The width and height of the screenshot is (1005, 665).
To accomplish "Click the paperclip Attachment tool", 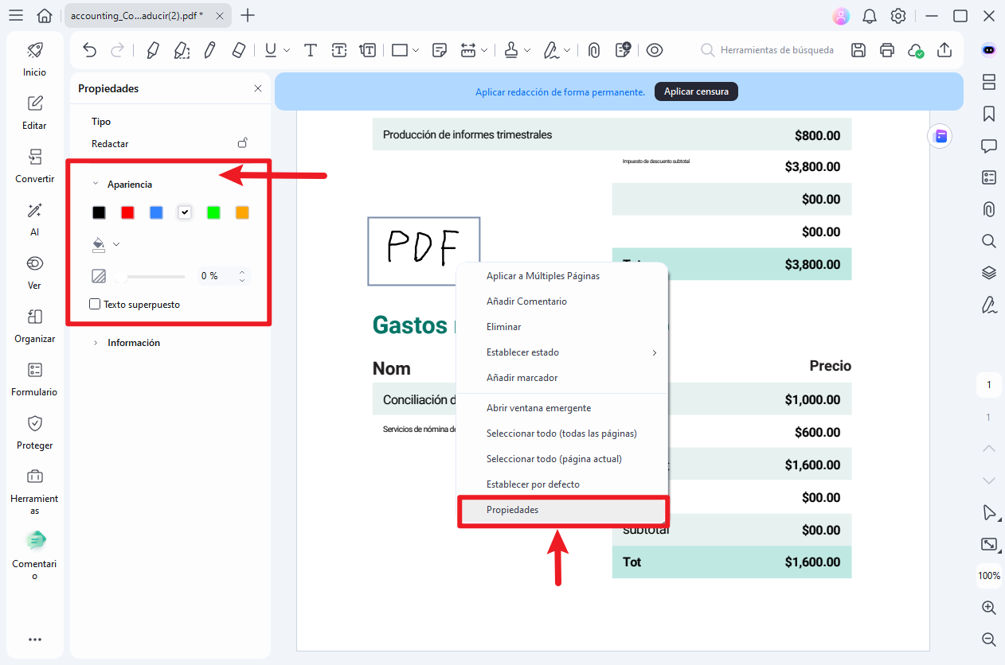I will (x=594, y=50).
